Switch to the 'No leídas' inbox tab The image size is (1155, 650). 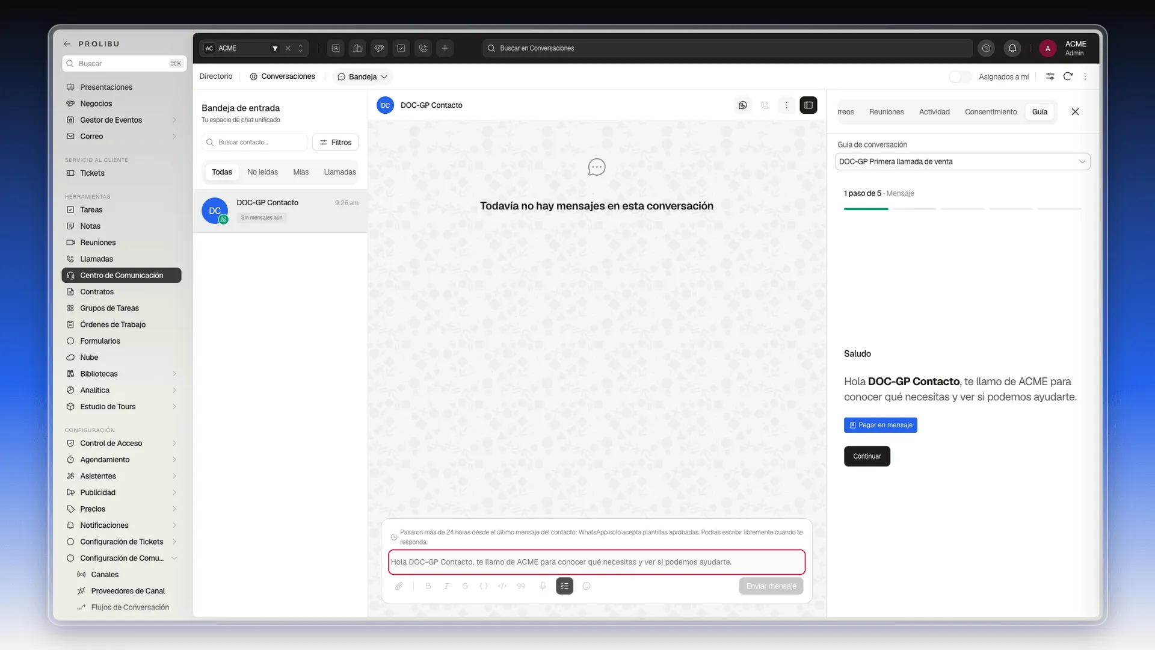point(262,172)
